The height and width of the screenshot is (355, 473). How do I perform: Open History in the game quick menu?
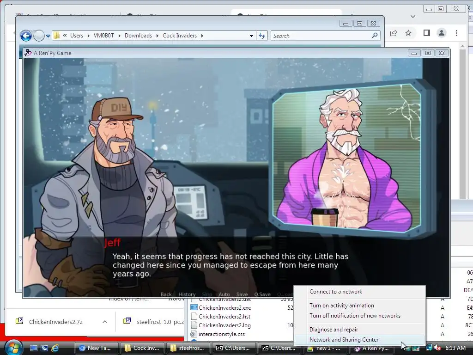coord(187,294)
